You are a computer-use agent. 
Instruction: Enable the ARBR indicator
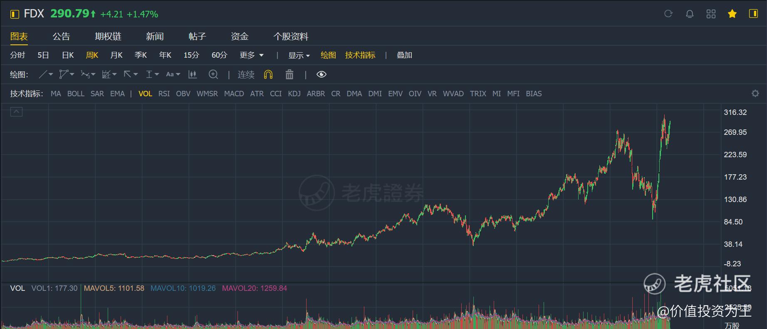coord(316,94)
